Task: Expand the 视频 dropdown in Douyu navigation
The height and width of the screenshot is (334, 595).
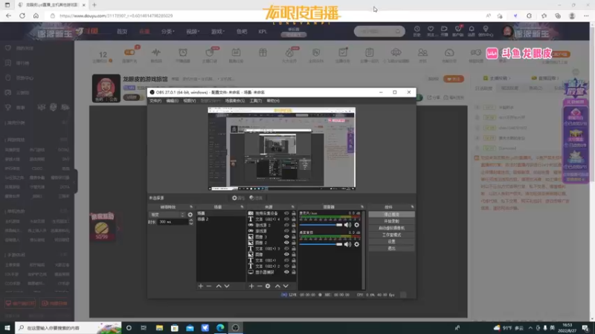Action: (193, 31)
